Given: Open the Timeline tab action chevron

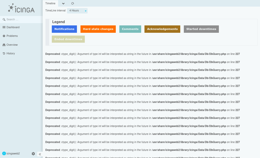Looking at the screenshot, I should point(63,4).
